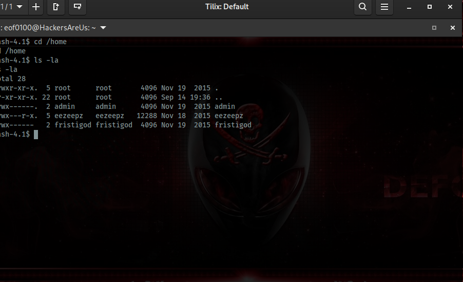Viewport: 463px width, 282px height.
Task: Click the terminal prompt cursor on last line
Action: [x=36, y=134]
